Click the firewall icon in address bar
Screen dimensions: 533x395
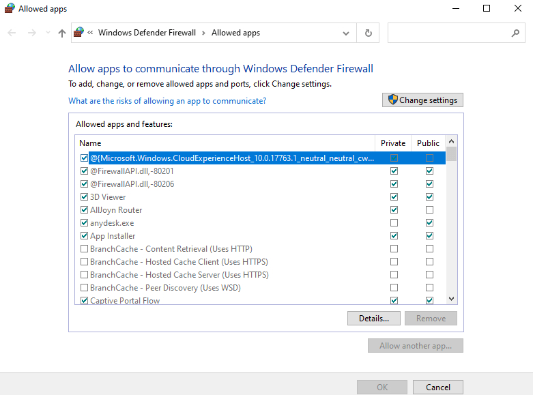pos(78,32)
